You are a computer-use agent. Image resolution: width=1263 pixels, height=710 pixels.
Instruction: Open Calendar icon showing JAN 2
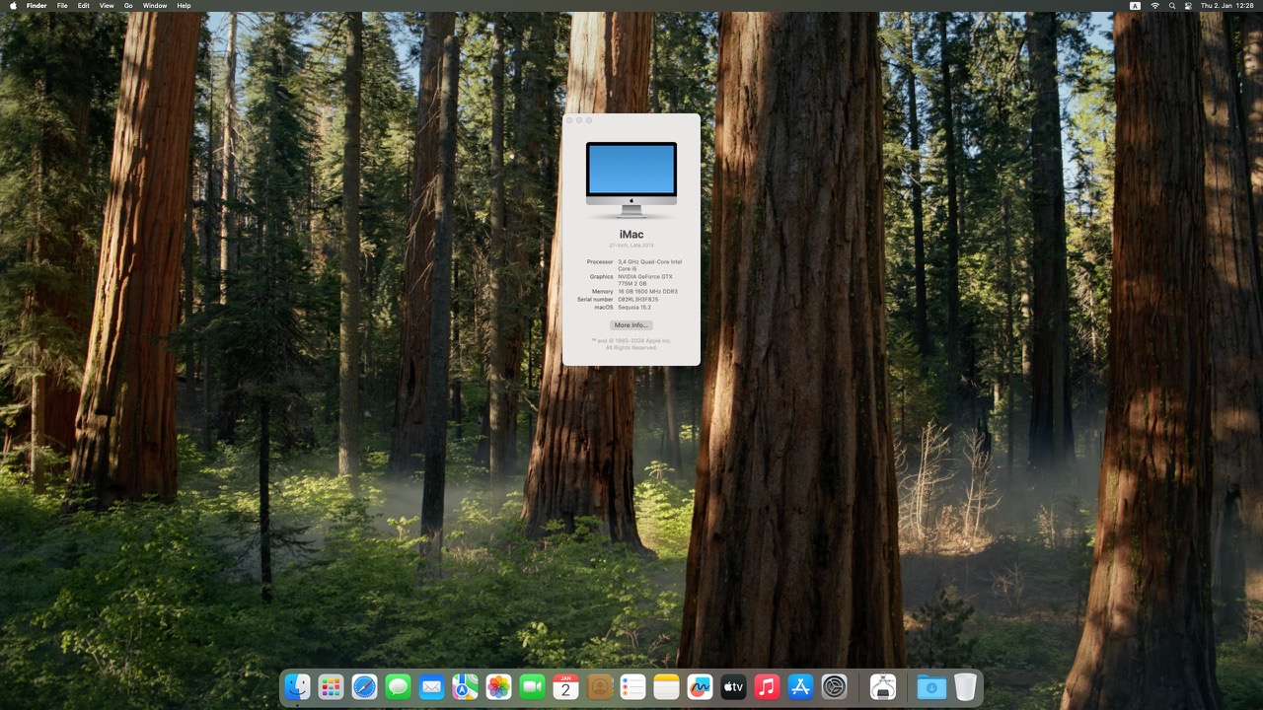point(566,687)
